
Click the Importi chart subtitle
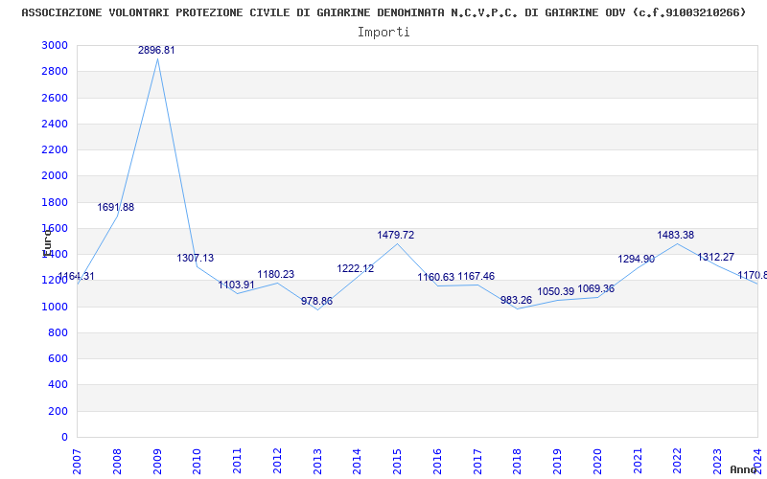point(383,33)
